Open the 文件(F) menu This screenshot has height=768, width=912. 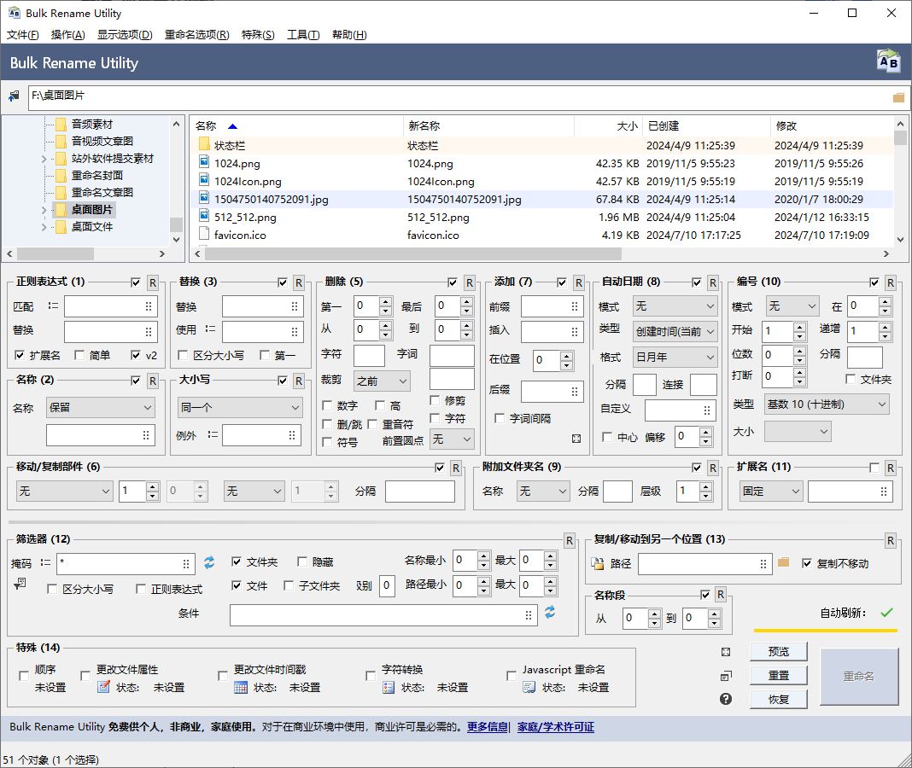21,34
